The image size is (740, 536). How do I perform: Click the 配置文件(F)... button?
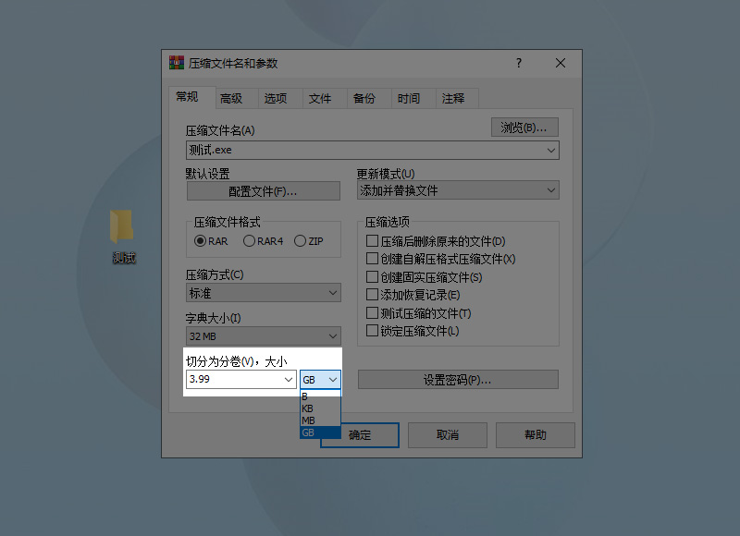click(264, 191)
